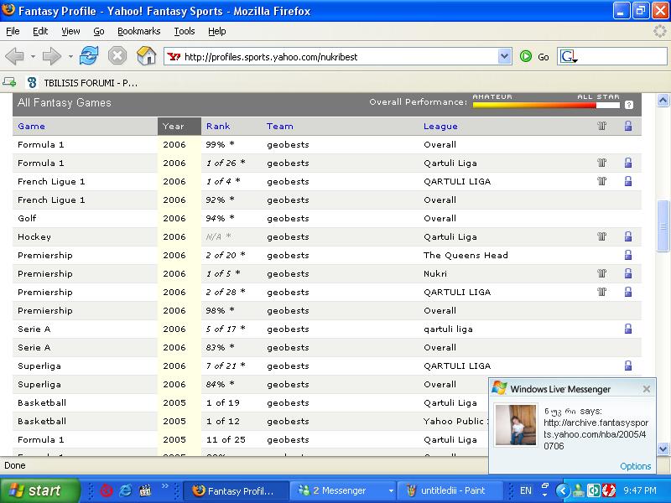Viewport: 671px width, 503px height.
Task: Sort the table by Team column
Action: click(x=280, y=127)
